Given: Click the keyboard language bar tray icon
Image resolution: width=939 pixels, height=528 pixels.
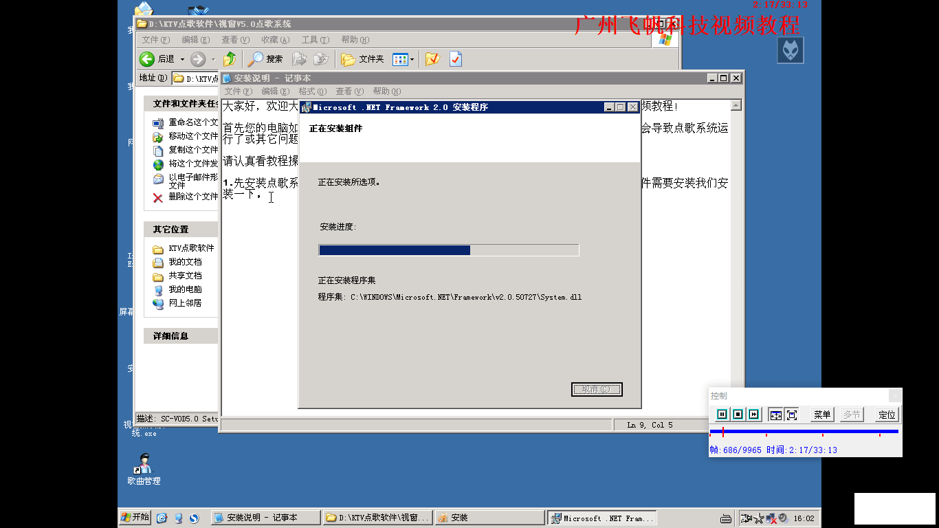Looking at the screenshot, I should 725,518.
